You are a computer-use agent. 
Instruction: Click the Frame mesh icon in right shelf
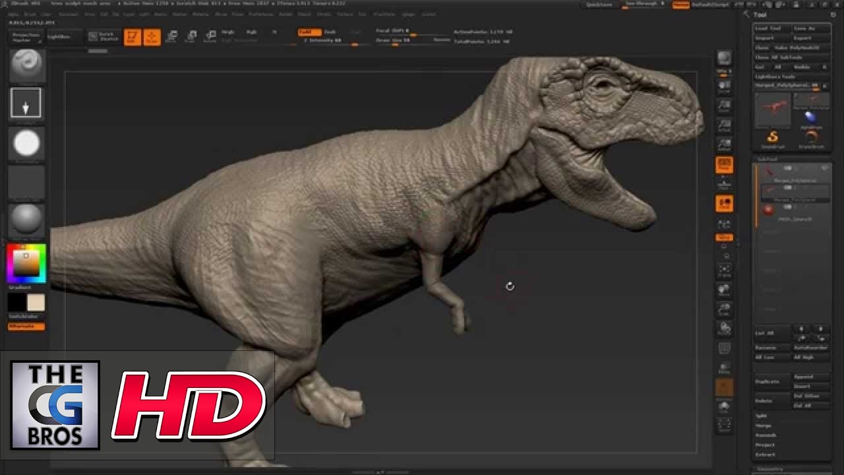point(724,270)
